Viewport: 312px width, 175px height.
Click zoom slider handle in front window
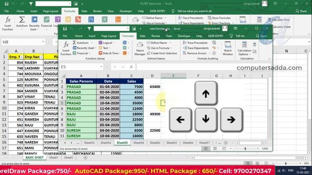tap(245, 148)
